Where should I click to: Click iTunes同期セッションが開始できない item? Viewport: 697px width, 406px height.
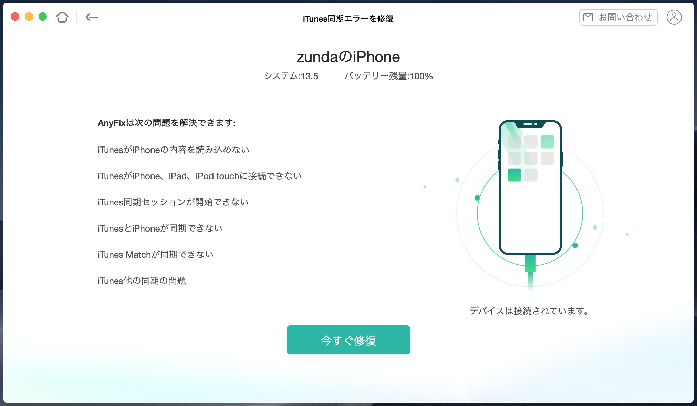(173, 202)
